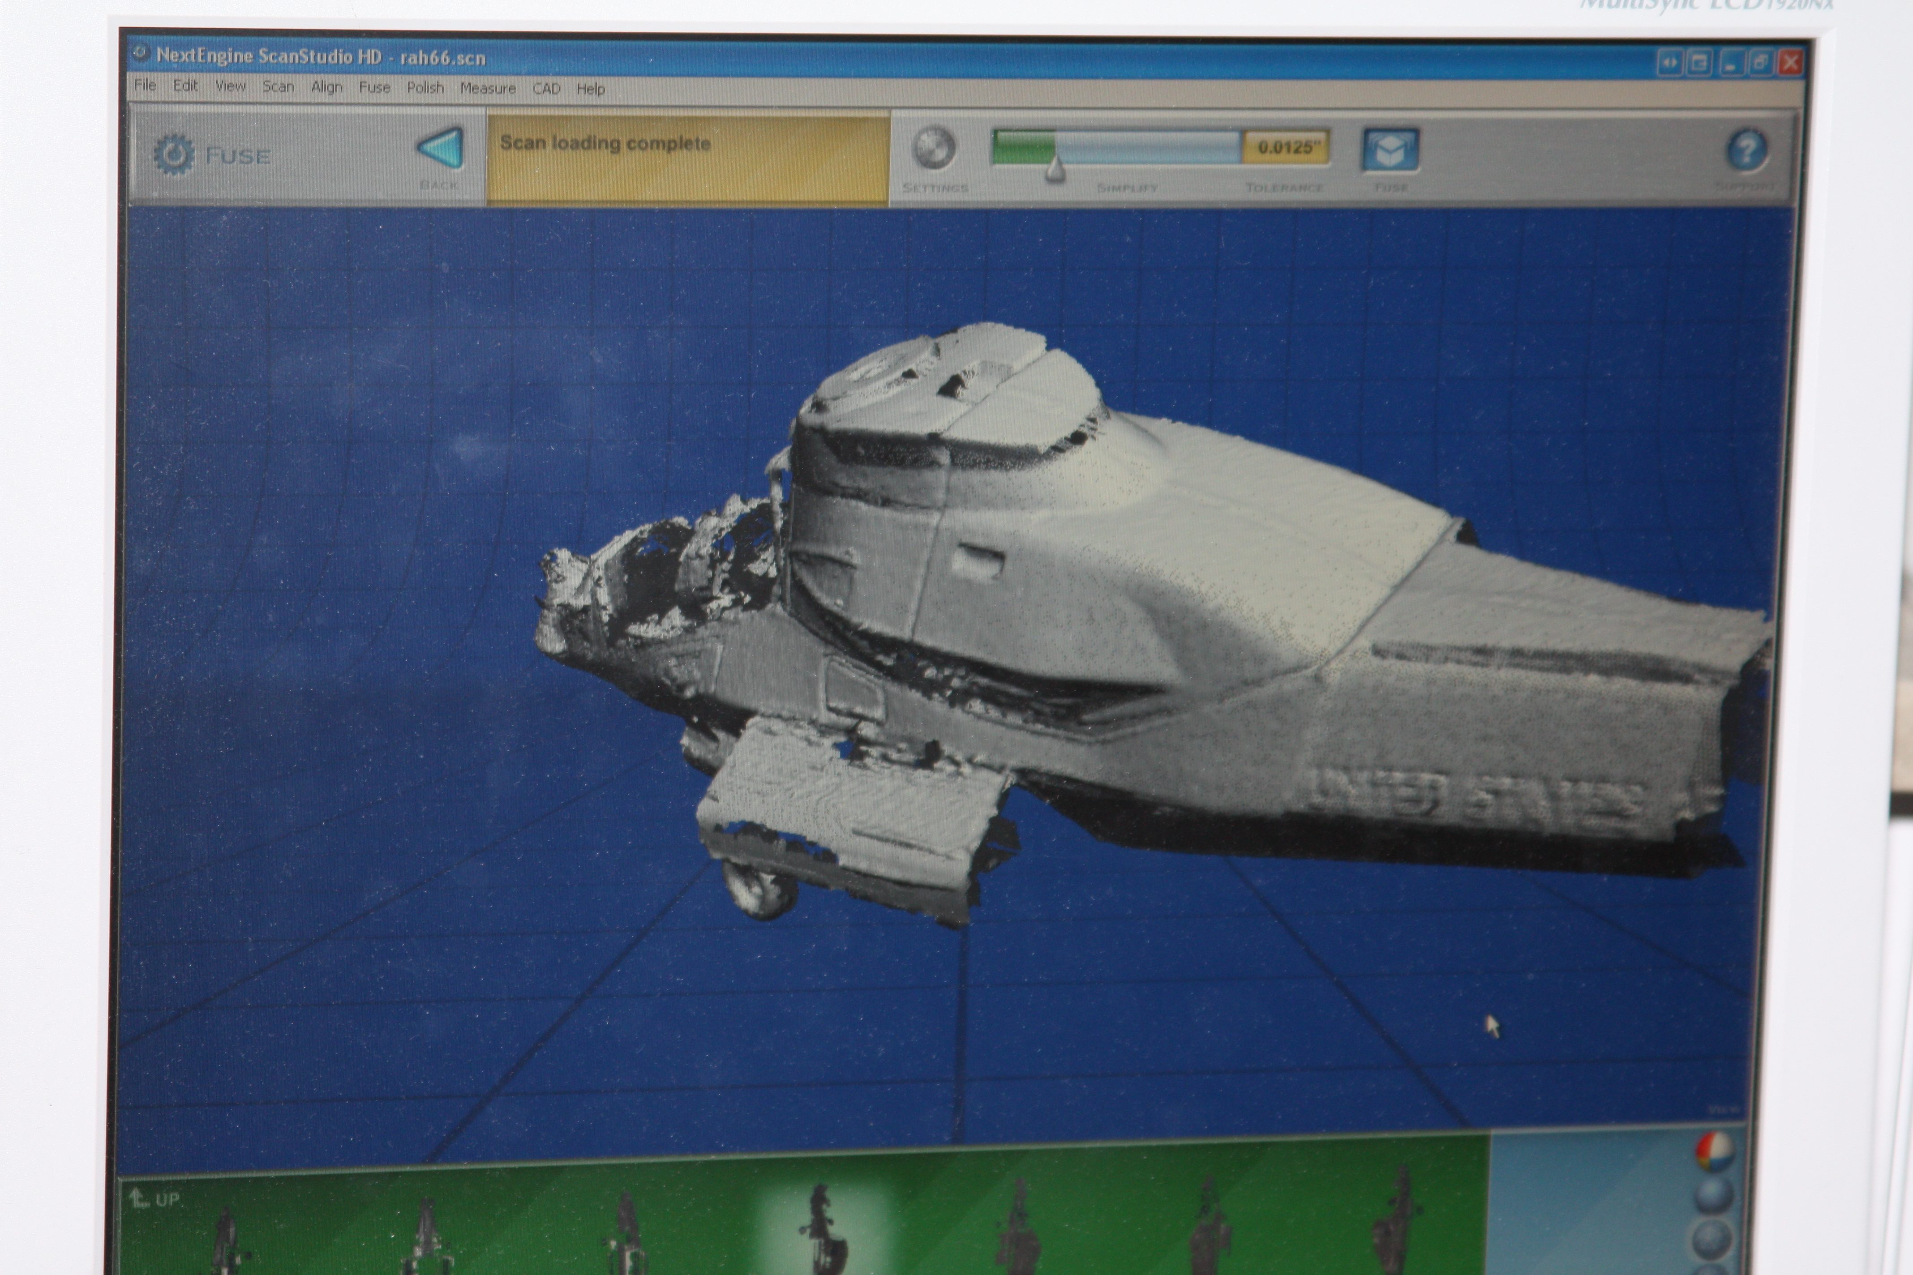Open the Settings dial button

point(934,147)
